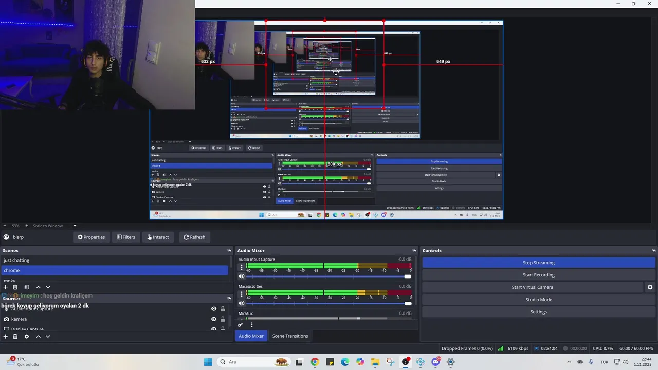The image size is (658, 370).
Task: Move selected source down
Action: coord(48,337)
